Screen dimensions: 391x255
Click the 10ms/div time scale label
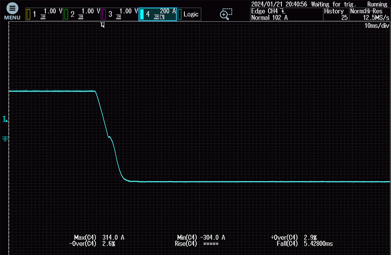(x=377, y=26)
